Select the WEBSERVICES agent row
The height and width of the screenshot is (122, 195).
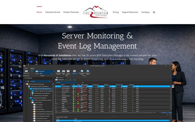pos(113,96)
